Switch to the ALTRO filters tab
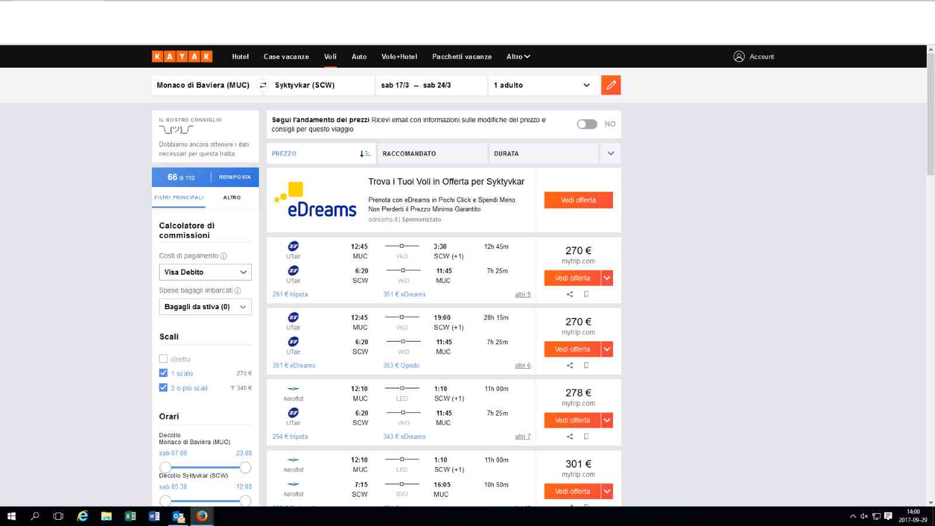 (232, 198)
